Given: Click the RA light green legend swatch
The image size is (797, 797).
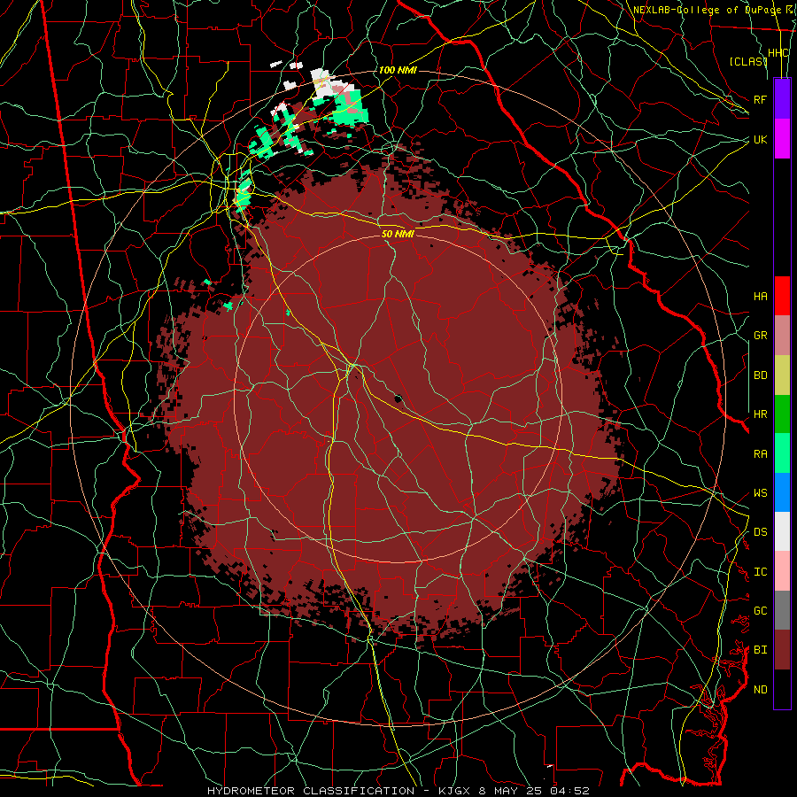Looking at the screenshot, I should tap(782, 453).
